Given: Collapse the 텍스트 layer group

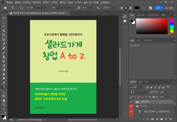Looking at the screenshot, I should click(135, 106).
